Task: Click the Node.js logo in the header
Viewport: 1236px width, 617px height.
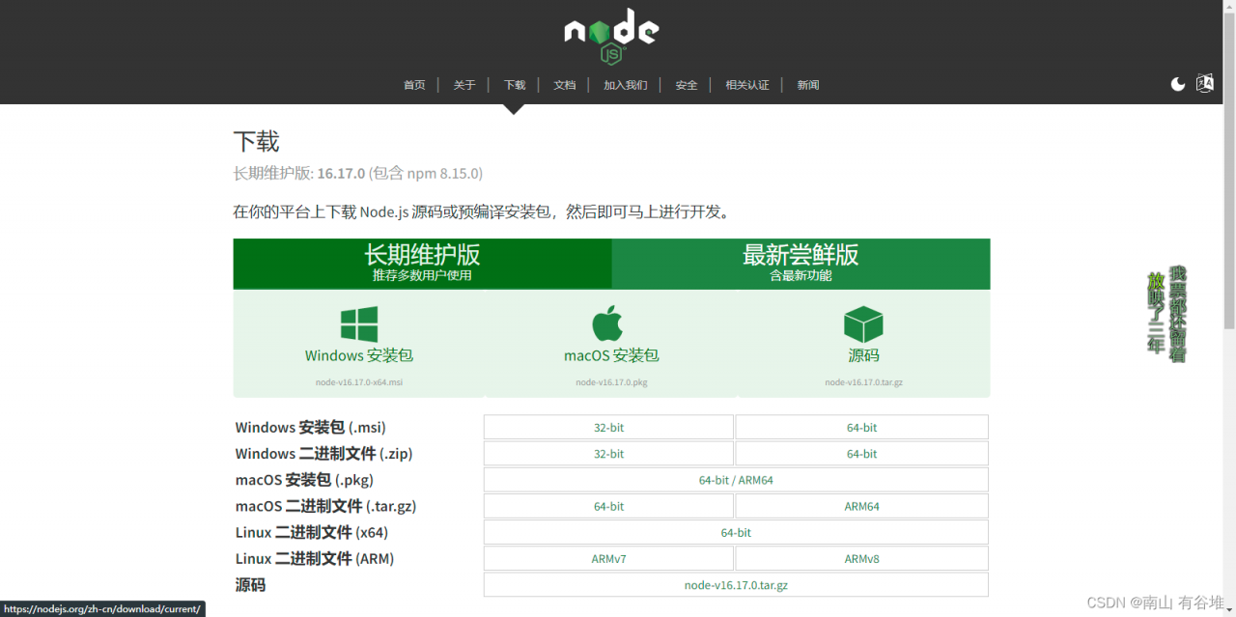Action: [x=611, y=38]
